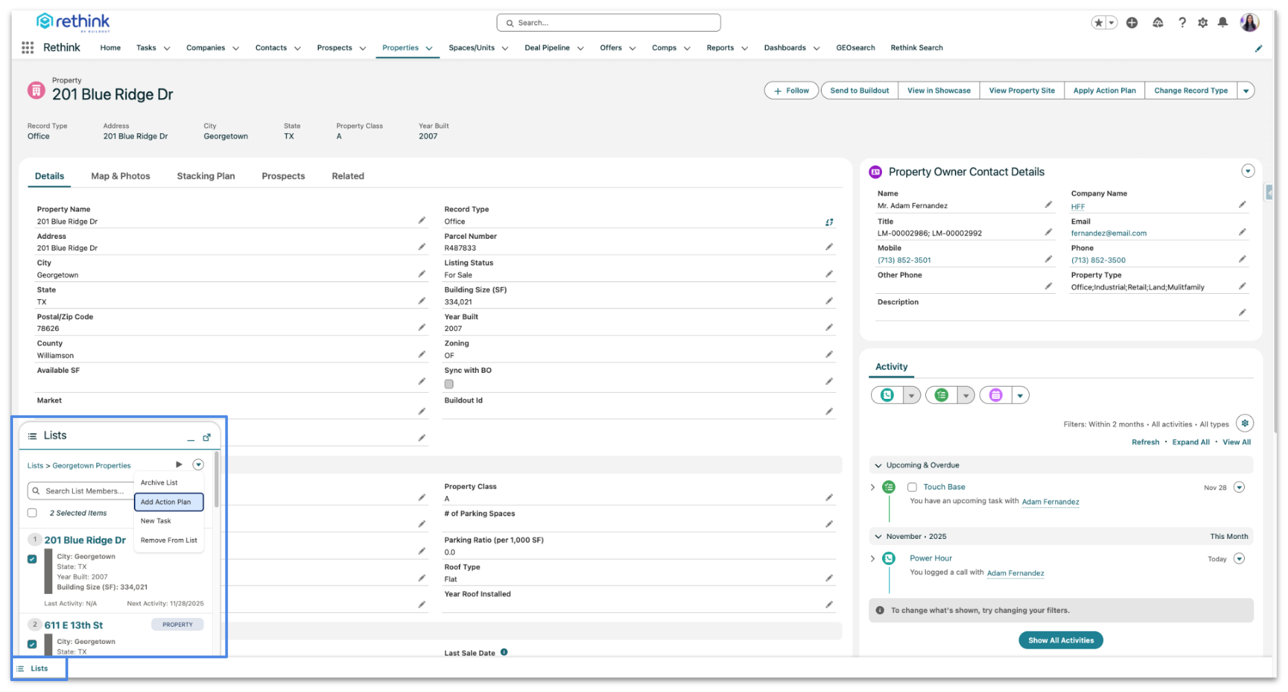Uncheck the 611 E 13th St list checkbox
1288x692 pixels.
32,644
